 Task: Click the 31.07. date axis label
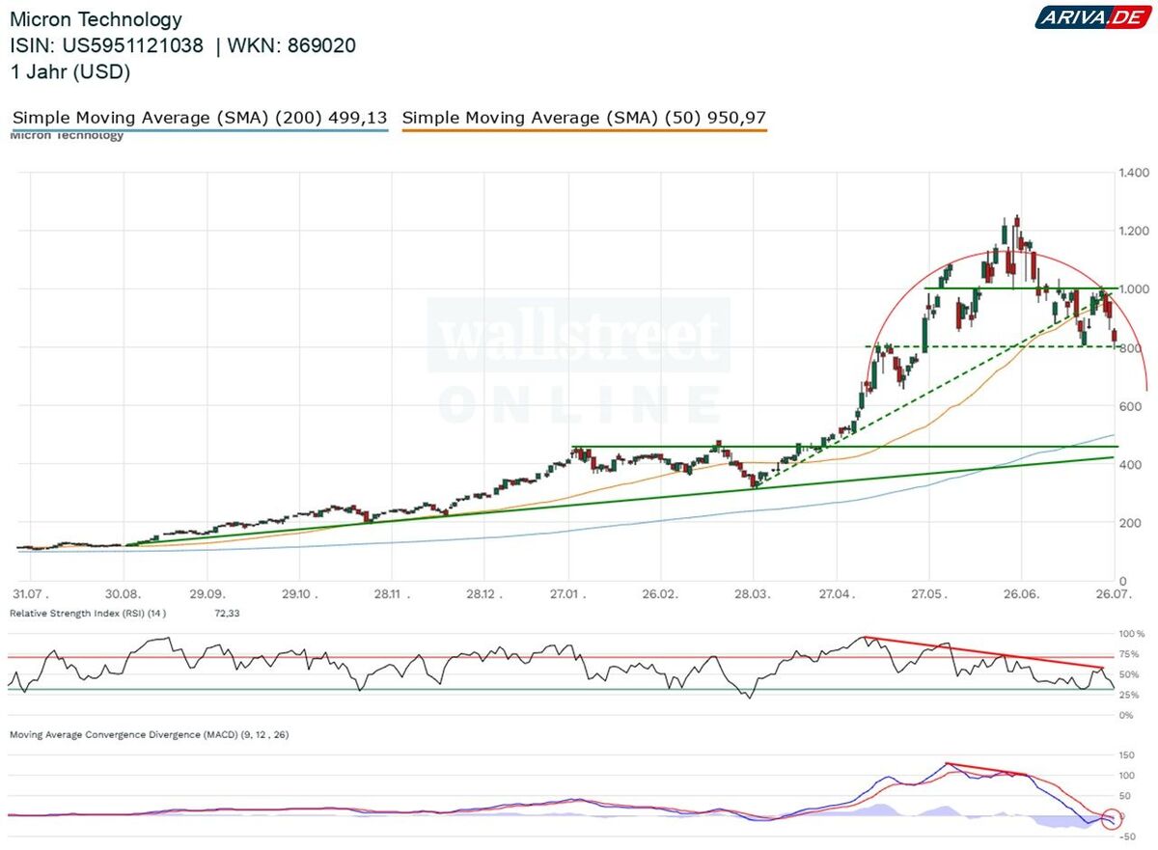tap(32, 594)
